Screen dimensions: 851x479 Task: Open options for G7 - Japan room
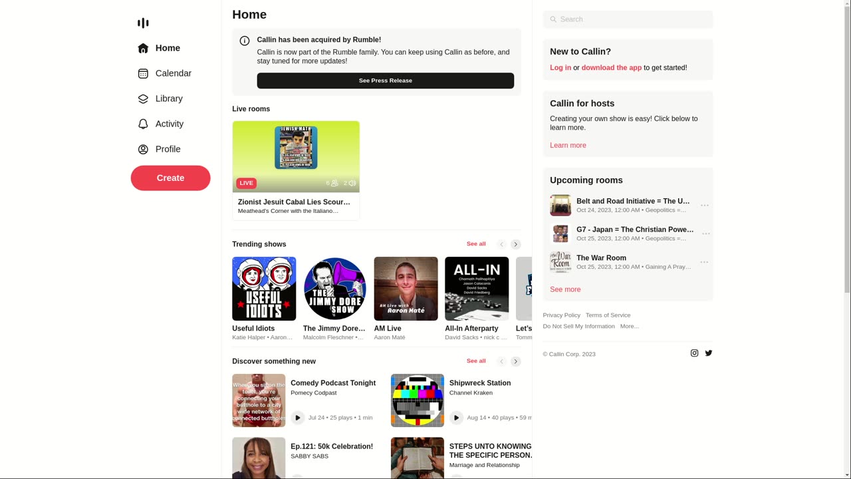pyautogui.click(x=705, y=234)
